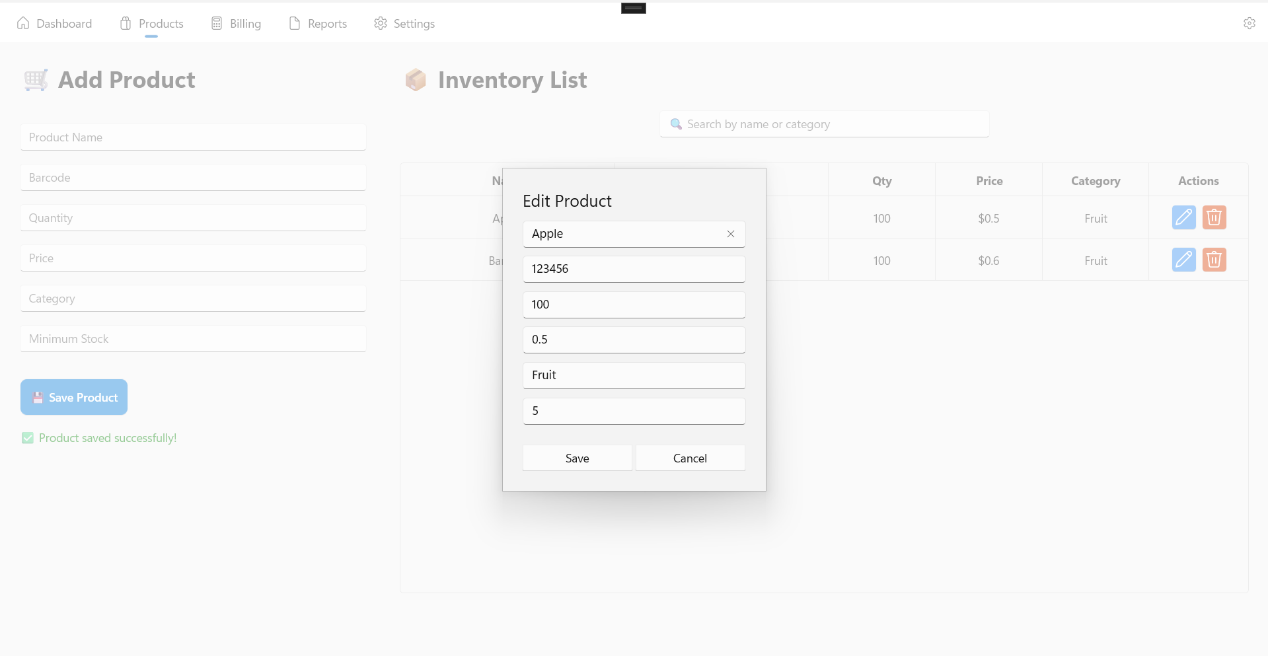1268x656 pixels.
Task: Switch to the Products tab
Action: coord(151,24)
